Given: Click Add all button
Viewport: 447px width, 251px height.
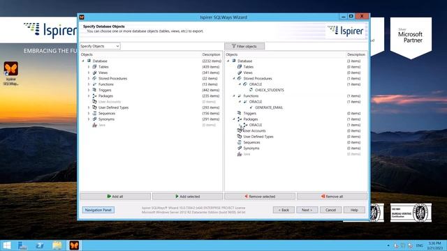Looking at the screenshot, I should 115,197.
